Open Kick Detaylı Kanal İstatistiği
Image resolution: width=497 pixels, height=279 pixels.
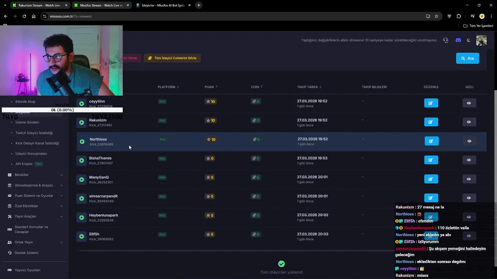pyautogui.click(x=37, y=143)
